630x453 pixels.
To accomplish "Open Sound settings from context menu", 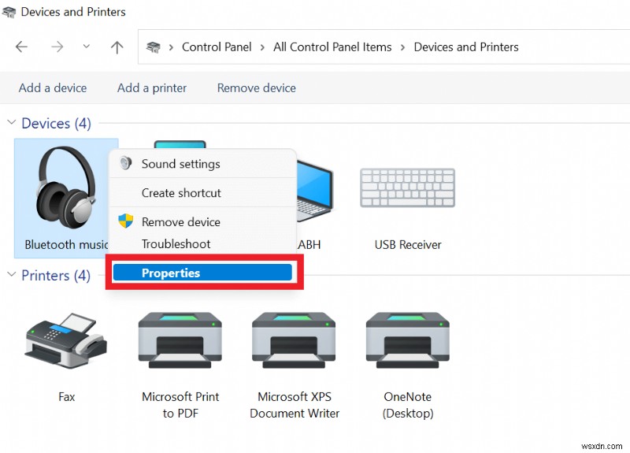I will [x=180, y=164].
